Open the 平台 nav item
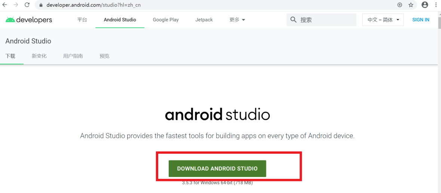This screenshot has width=441, height=193. pos(82,20)
